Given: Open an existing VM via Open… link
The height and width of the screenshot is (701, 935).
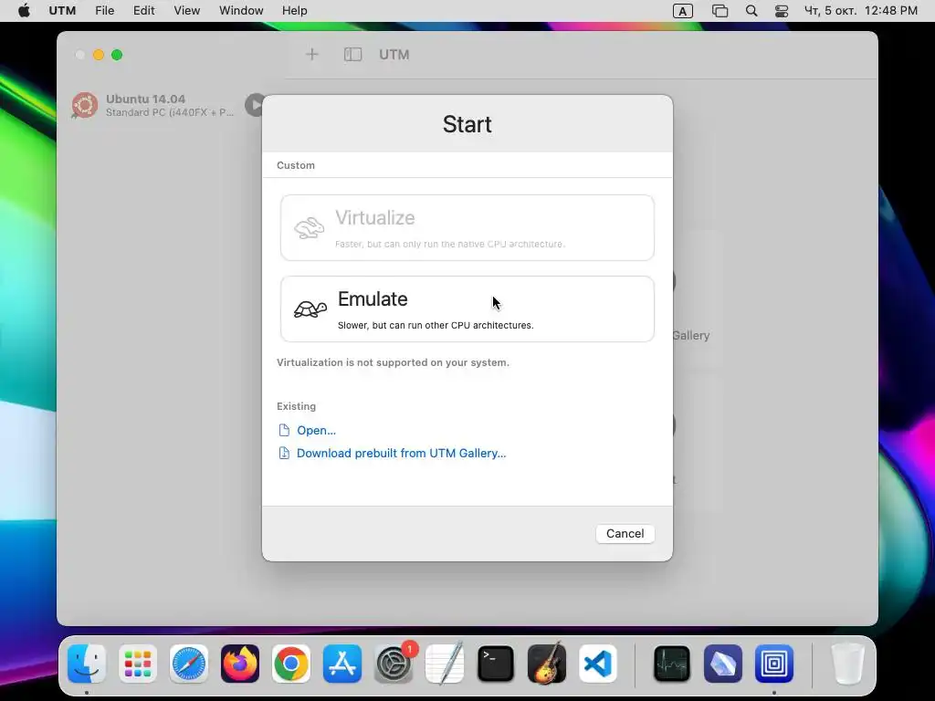Looking at the screenshot, I should (x=316, y=431).
